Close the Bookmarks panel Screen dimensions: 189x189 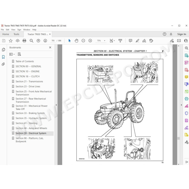coord(50,48)
